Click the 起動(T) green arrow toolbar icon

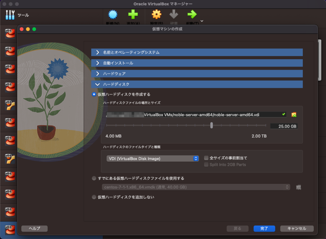pos(192,14)
